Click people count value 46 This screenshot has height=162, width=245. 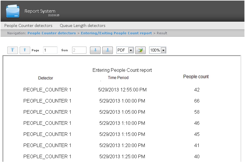coord(197,123)
